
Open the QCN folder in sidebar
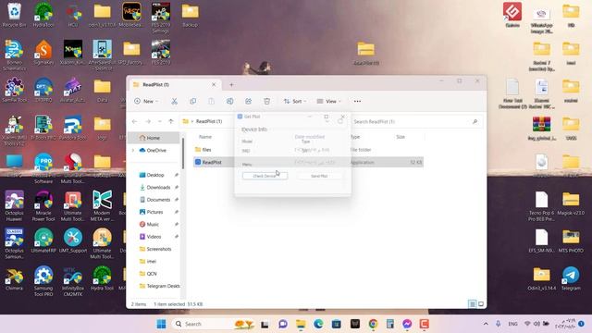(x=152, y=274)
